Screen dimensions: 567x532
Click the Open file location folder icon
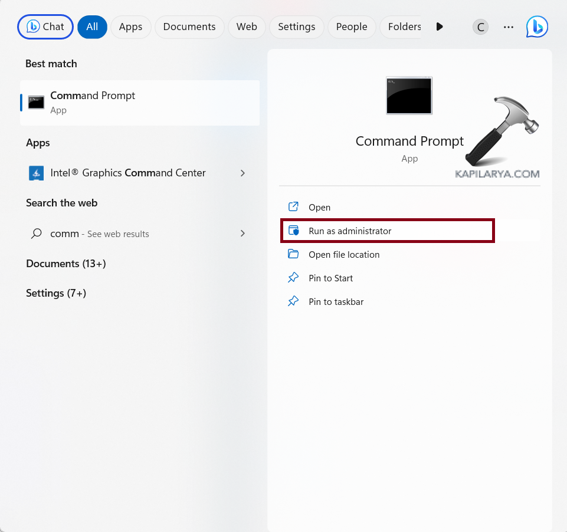293,254
